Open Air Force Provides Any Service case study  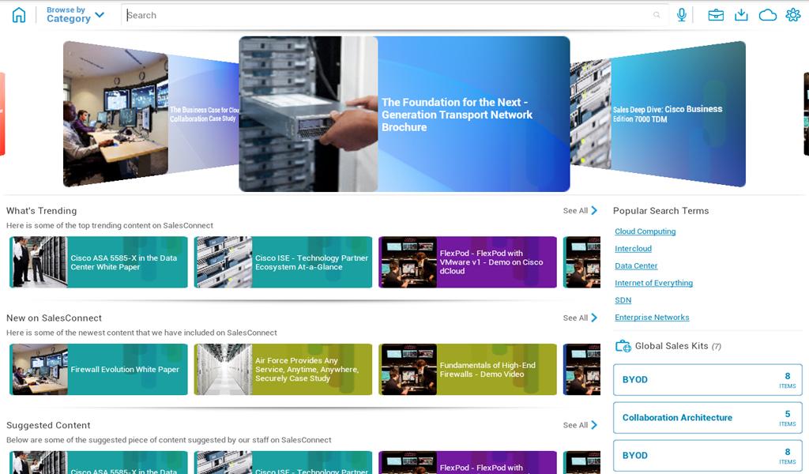pos(283,369)
